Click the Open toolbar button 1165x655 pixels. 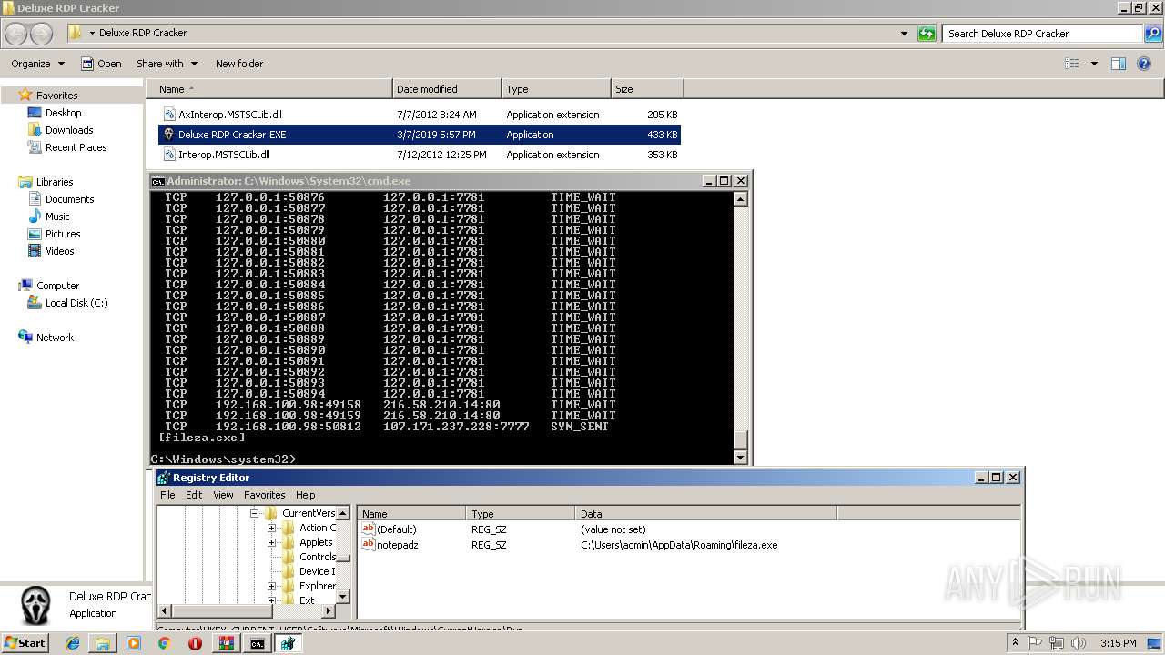click(x=101, y=64)
